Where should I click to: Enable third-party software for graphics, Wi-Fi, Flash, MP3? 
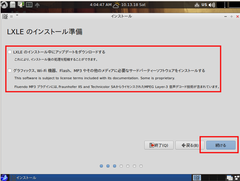click(10, 71)
